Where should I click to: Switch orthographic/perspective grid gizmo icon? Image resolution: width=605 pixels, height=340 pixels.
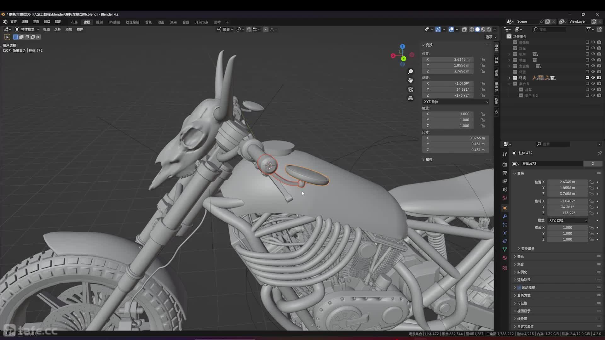point(410,98)
